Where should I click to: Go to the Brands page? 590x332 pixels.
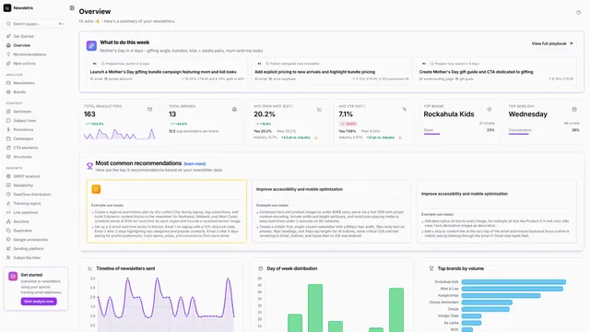click(19, 92)
